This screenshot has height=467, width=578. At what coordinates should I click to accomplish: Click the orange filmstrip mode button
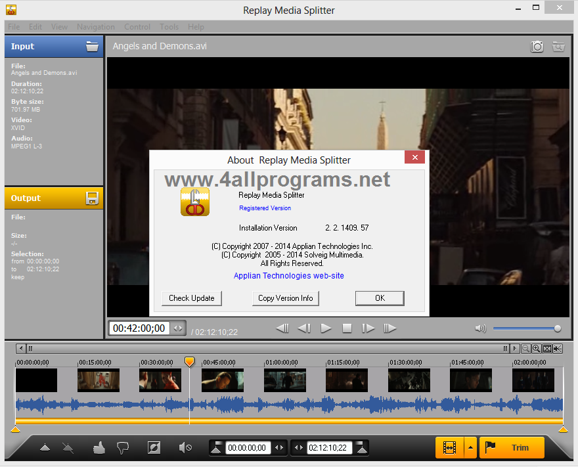[x=449, y=448]
